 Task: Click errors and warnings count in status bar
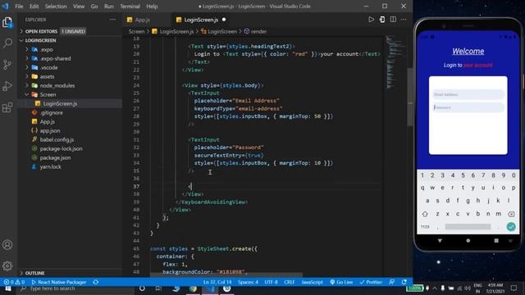click(x=14, y=282)
